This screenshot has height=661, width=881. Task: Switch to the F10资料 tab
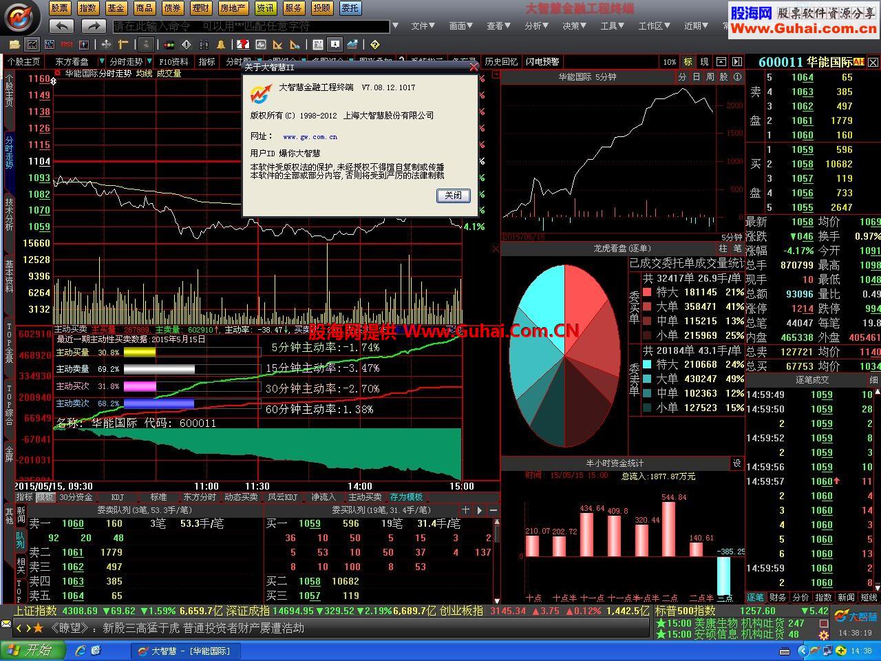coord(173,61)
